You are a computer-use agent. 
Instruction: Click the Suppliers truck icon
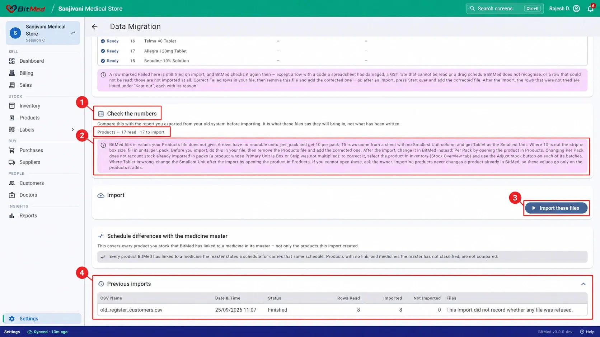tap(12, 162)
